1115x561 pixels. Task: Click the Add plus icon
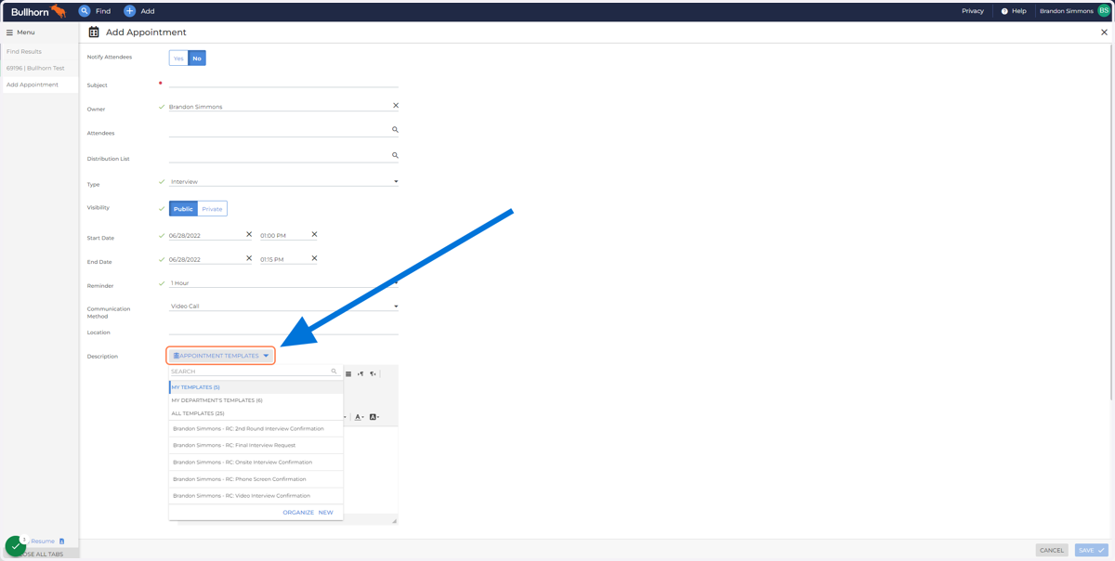pos(130,11)
